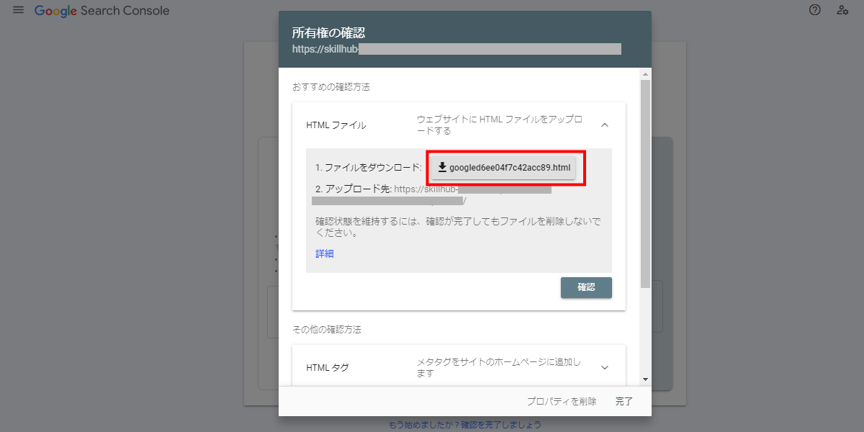Open the 詳細 details link

pyautogui.click(x=325, y=253)
